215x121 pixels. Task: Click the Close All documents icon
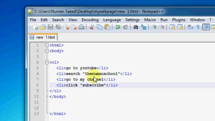coord(74,27)
